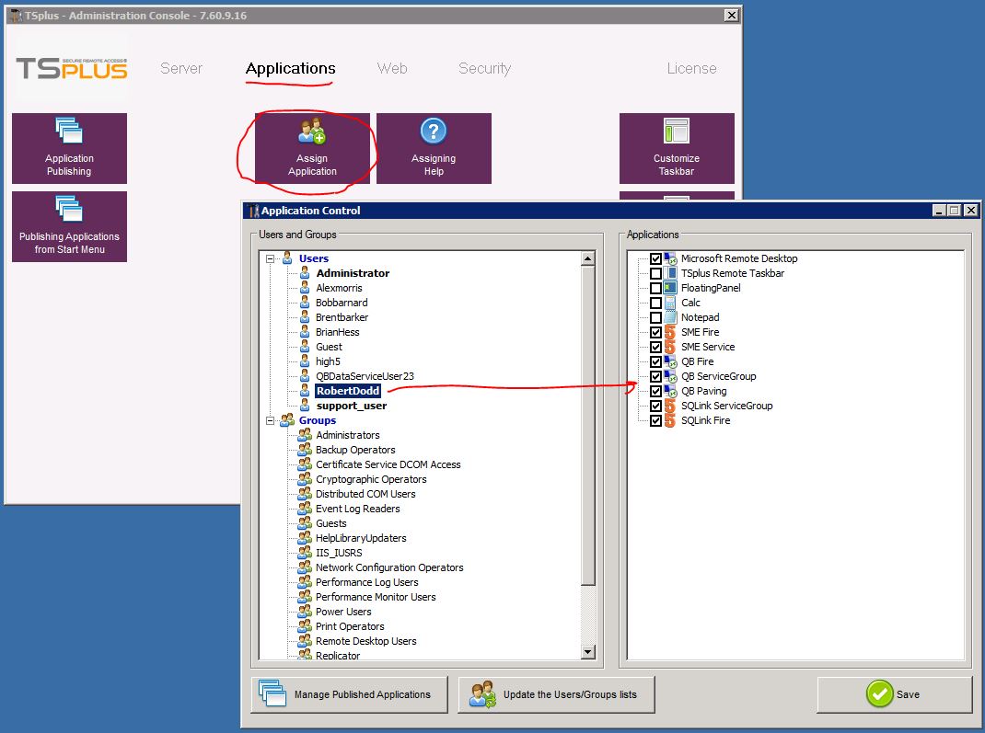Select the Cryptographic Operators group

[x=371, y=479]
